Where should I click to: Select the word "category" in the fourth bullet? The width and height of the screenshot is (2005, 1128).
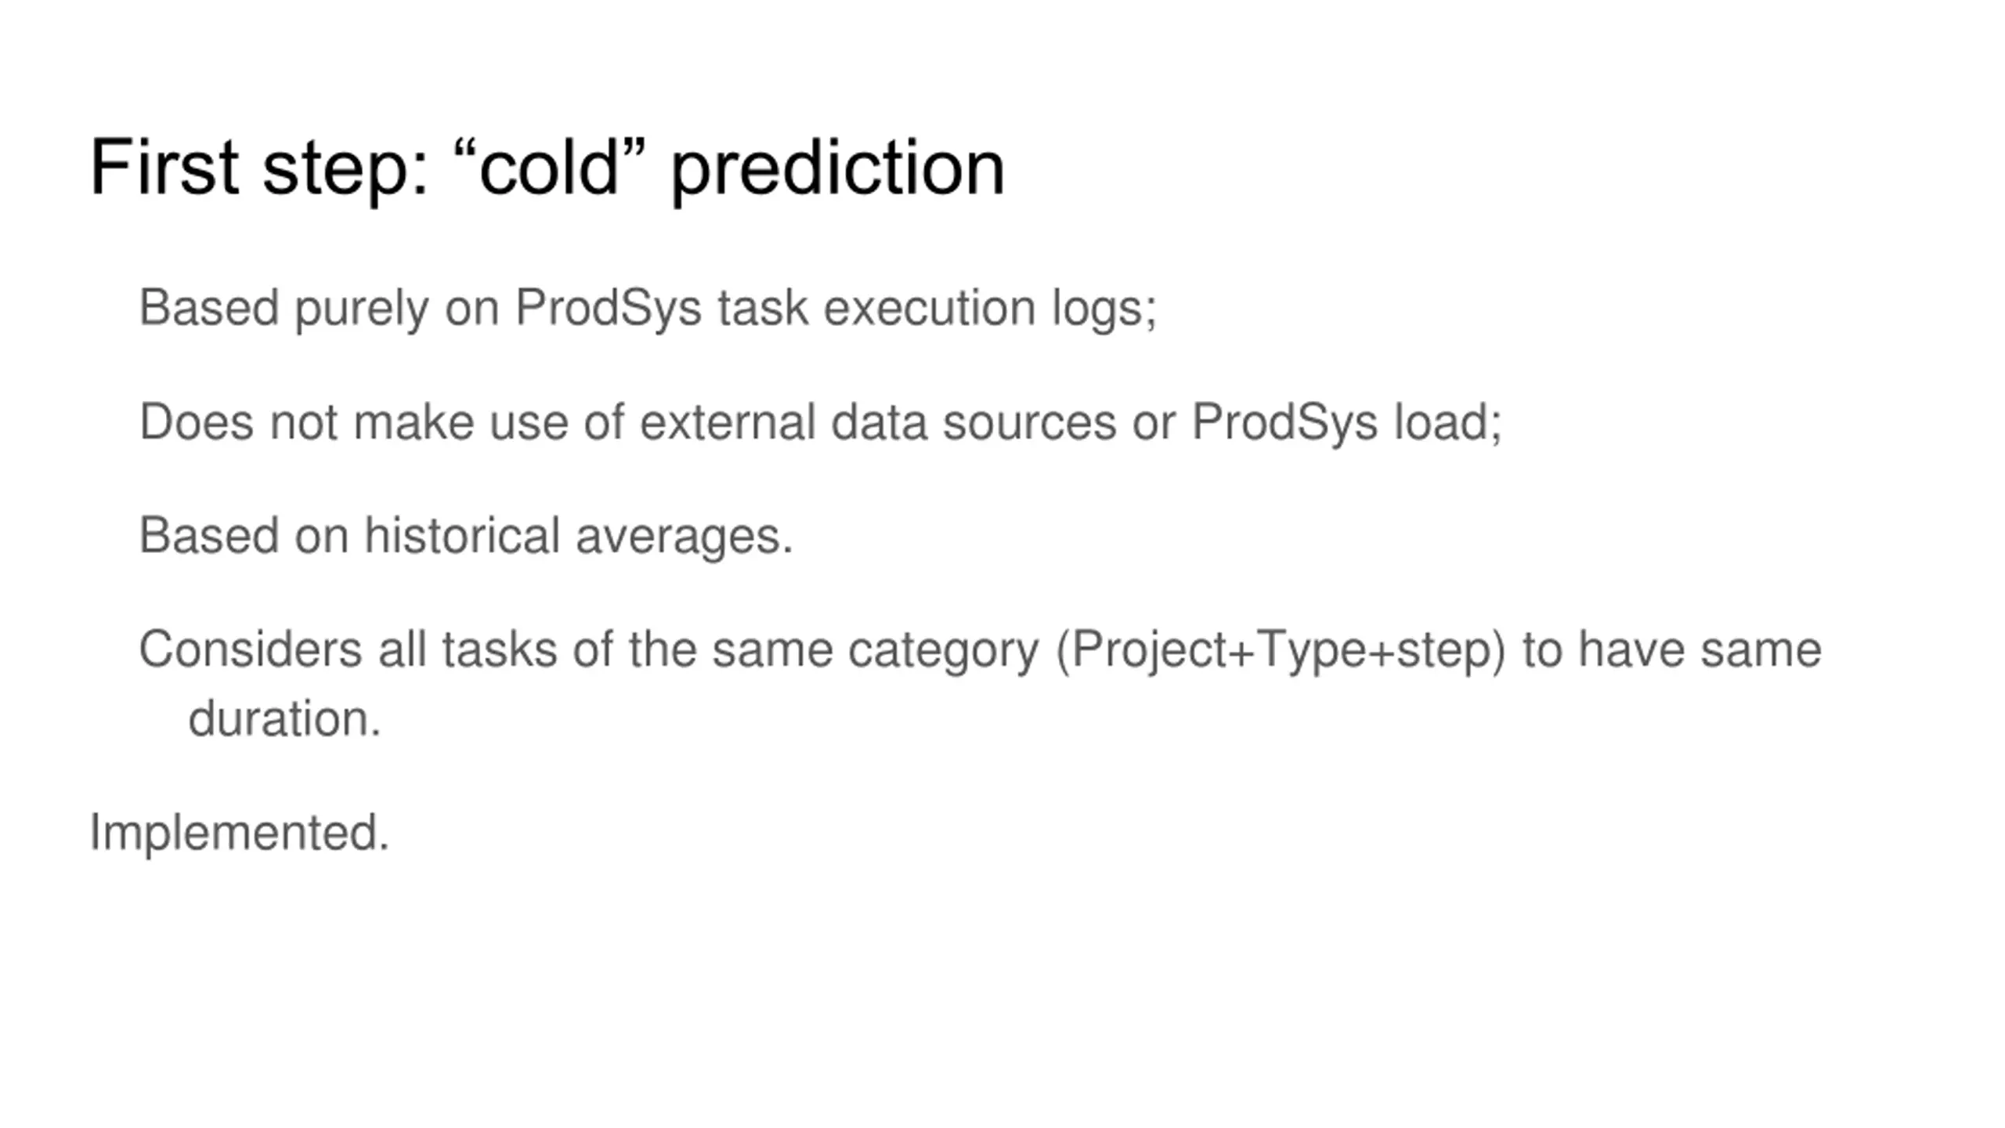pyautogui.click(x=944, y=652)
